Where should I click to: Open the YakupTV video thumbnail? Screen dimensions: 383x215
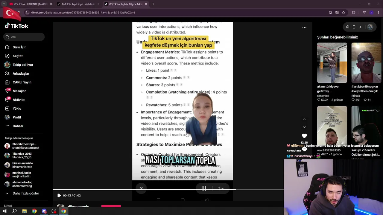(366, 125)
